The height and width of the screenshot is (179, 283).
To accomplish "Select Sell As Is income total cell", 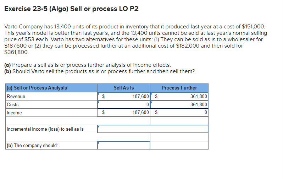I will pos(124,113).
